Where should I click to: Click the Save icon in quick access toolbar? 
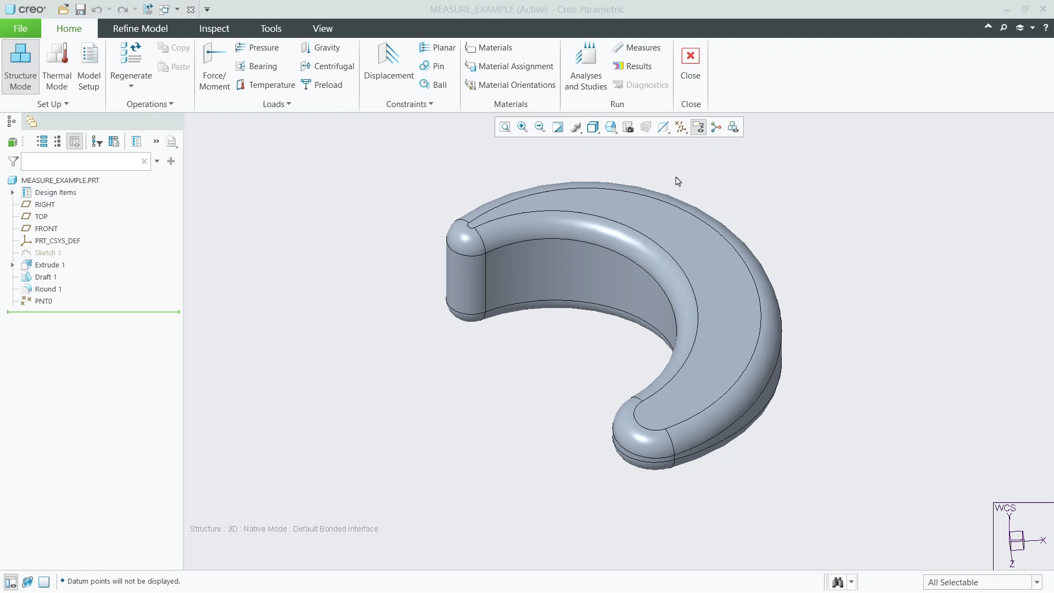click(x=80, y=9)
